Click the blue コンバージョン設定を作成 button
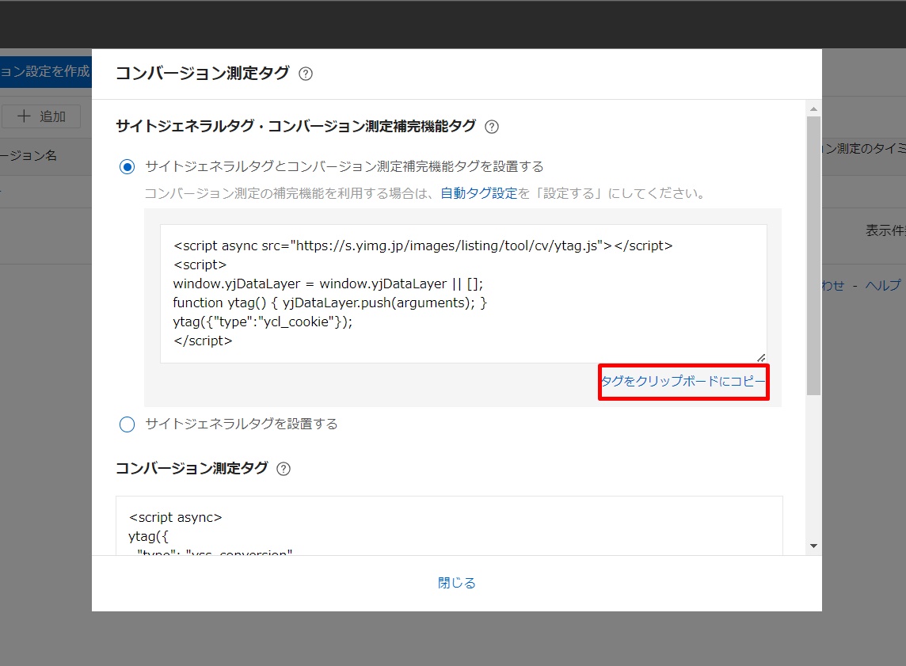Image resolution: width=906 pixels, height=666 pixels. click(45, 71)
